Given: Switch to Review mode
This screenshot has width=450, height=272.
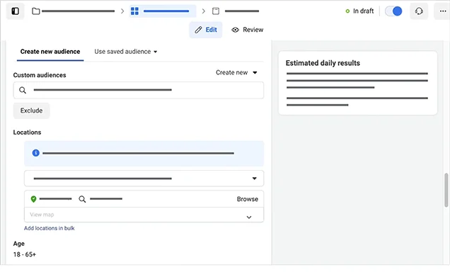Looking at the screenshot, I should point(248,30).
